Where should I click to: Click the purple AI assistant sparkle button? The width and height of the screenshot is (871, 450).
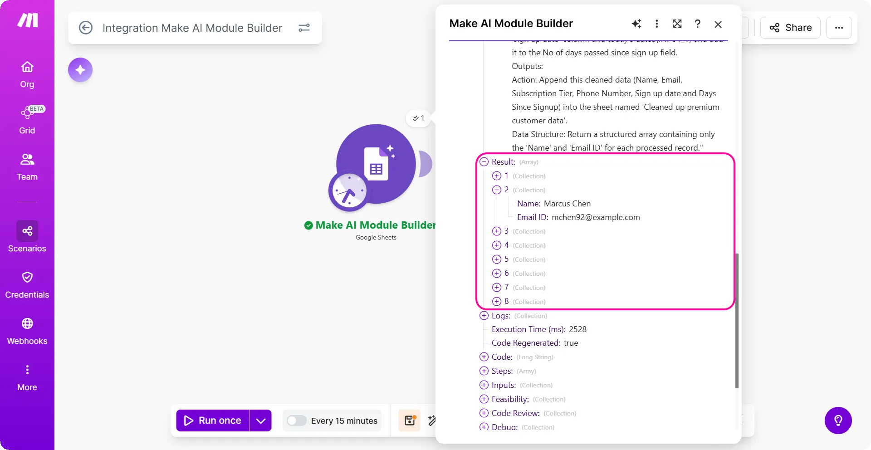(x=80, y=70)
